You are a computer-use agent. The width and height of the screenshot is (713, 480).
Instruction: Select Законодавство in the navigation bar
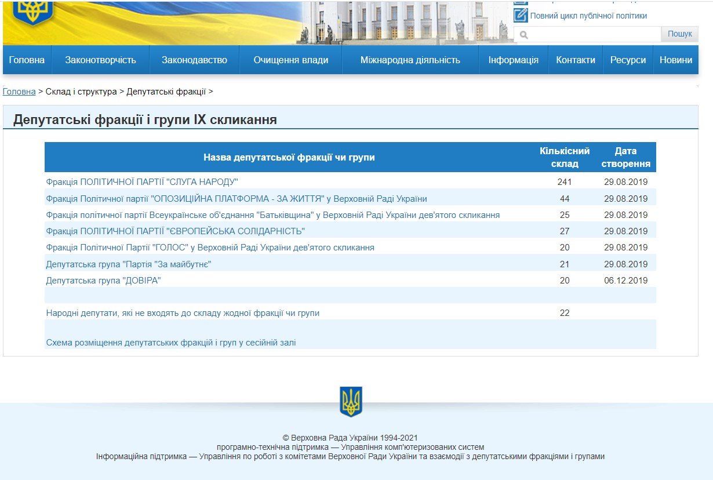pos(194,60)
